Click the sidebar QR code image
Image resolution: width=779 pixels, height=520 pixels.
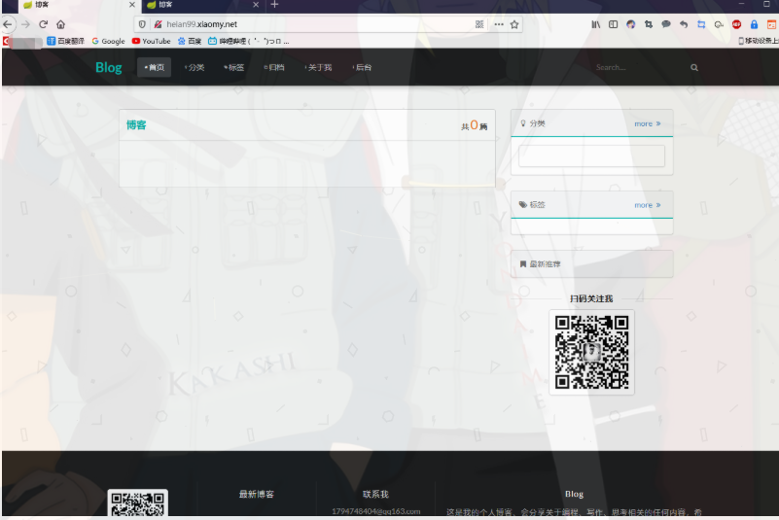click(x=591, y=352)
